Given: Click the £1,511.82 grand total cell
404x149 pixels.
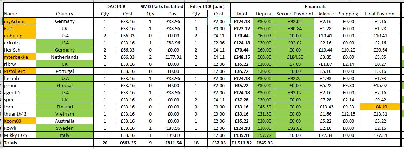Looking at the screenshot, I should [242, 142].
